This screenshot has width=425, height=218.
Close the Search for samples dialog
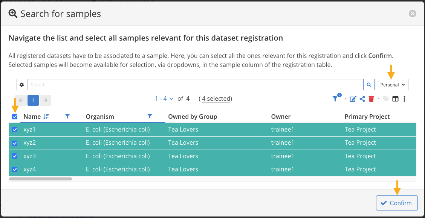(413, 14)
